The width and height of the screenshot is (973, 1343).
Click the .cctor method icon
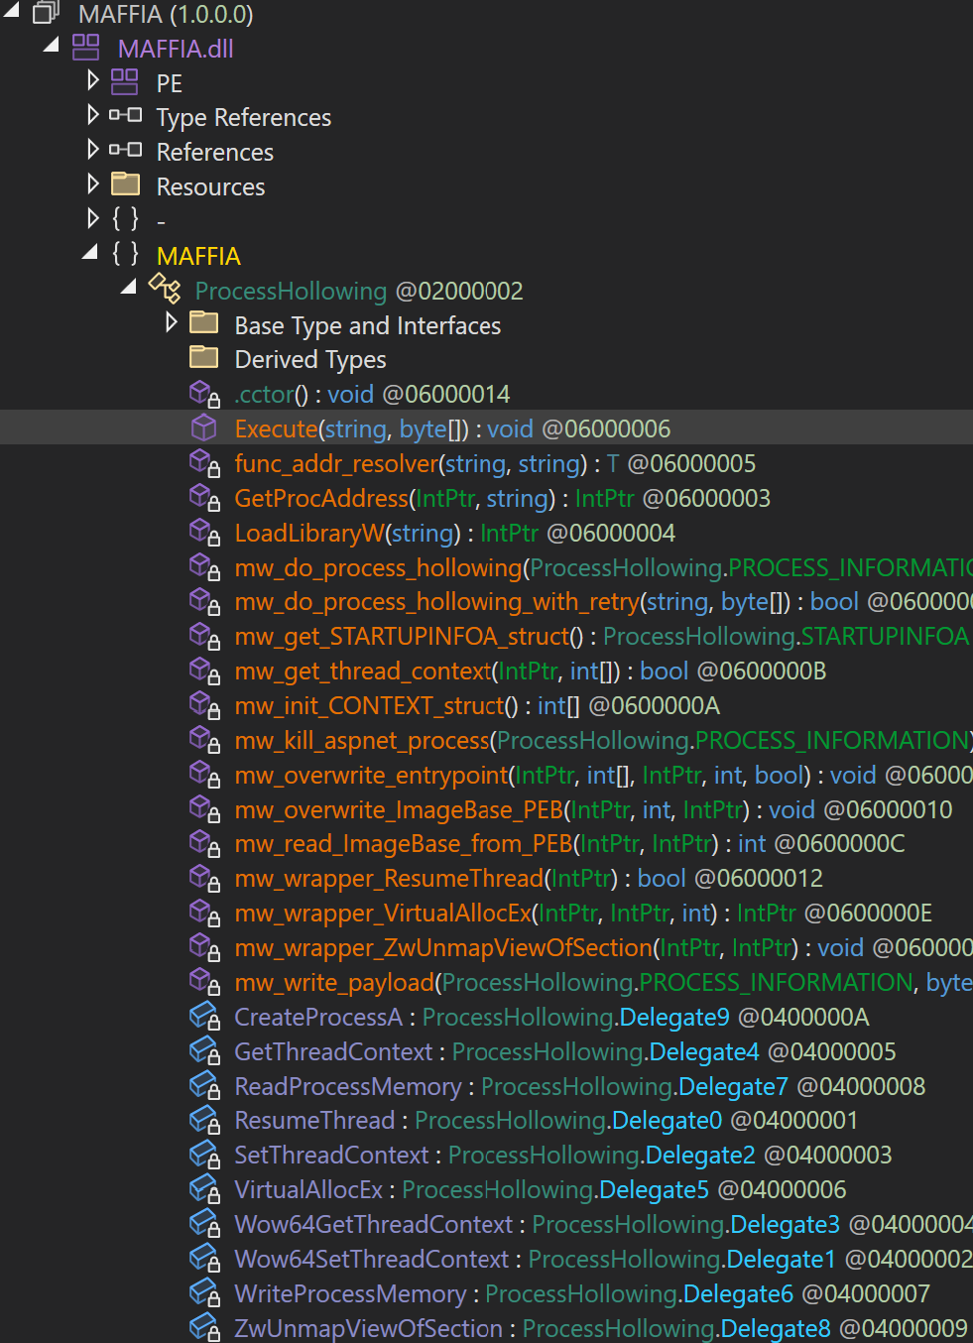point(203,394)
